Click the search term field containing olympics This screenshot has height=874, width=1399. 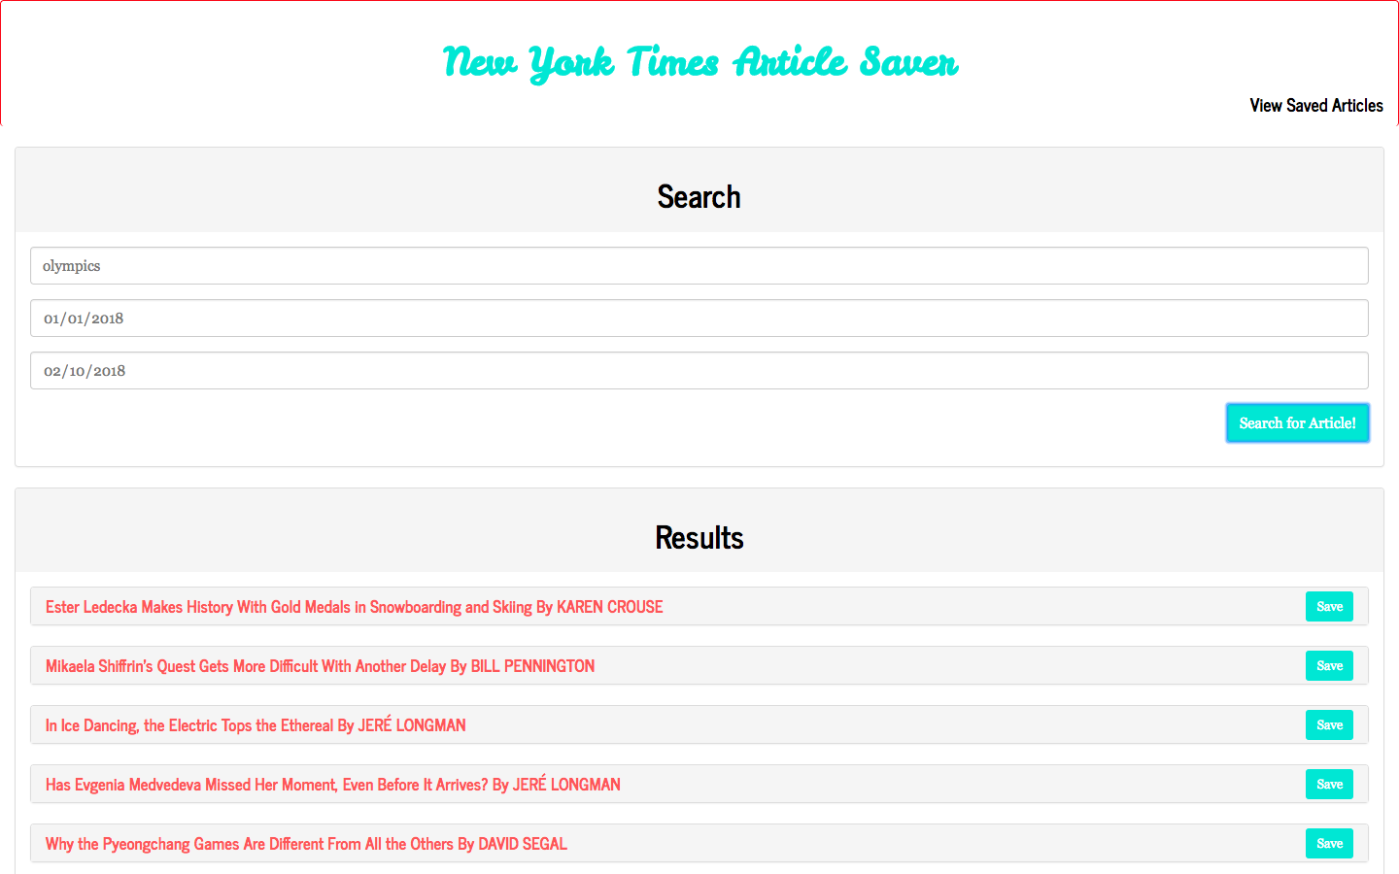click(x=699, y=266)
